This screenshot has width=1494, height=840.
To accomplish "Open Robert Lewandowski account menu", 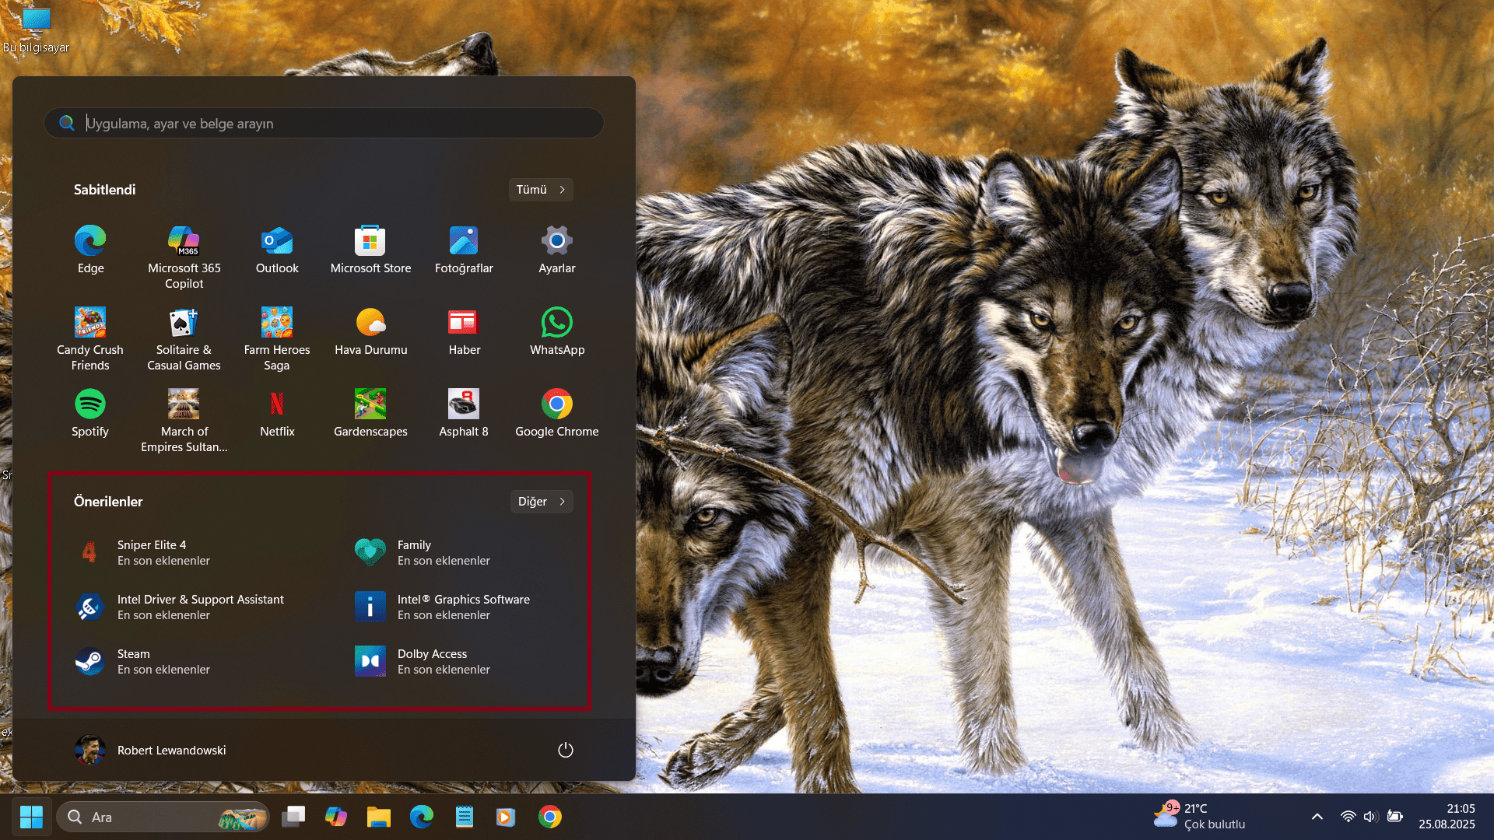I will pyautogui.click(x=150, y=750).
